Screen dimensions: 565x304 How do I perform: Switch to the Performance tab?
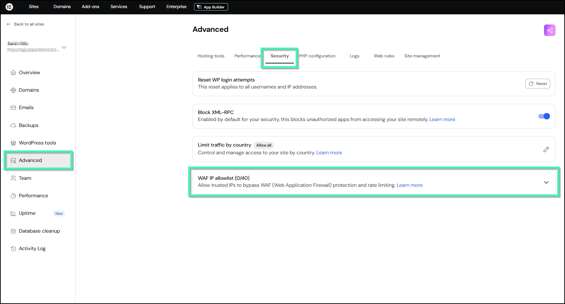[247, 56]
